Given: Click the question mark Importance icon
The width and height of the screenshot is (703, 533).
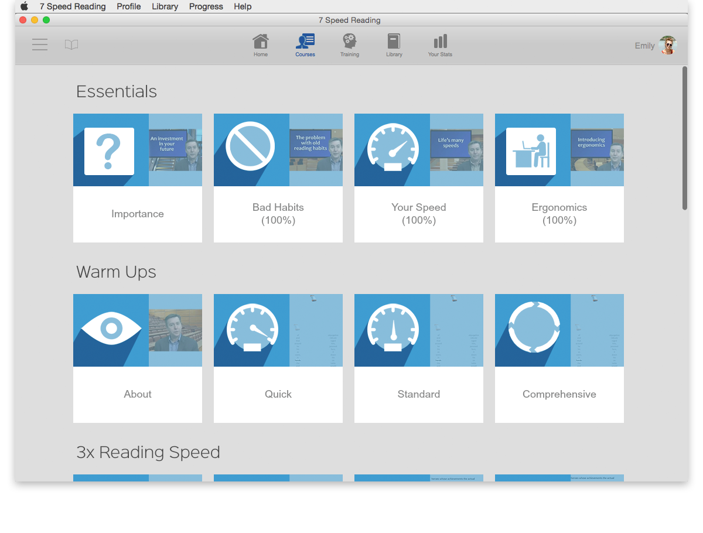Looking at the screenshot, I should (109, 151).
